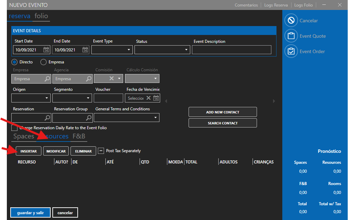This screenshot has width=348, height=220.
Task: Click the Reservation search magnifier icon
Action: [48, 118]
